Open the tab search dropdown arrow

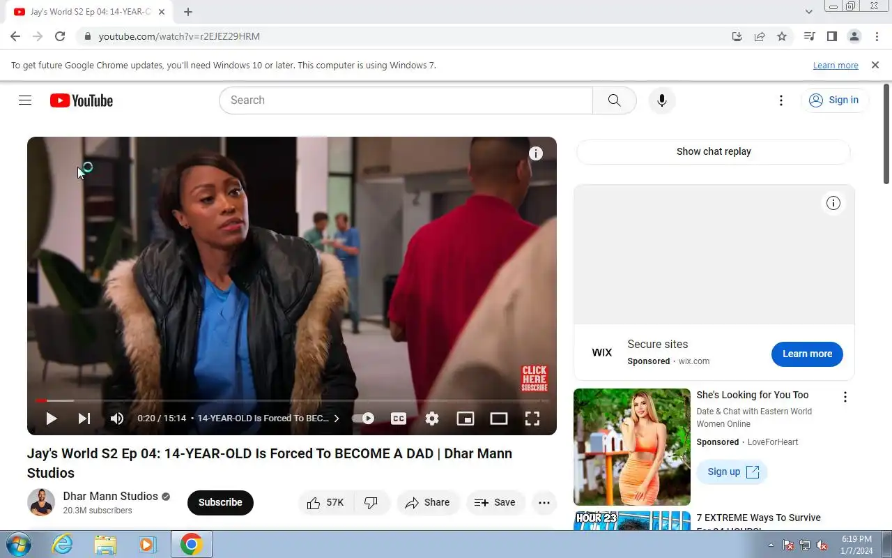(809, 12)
